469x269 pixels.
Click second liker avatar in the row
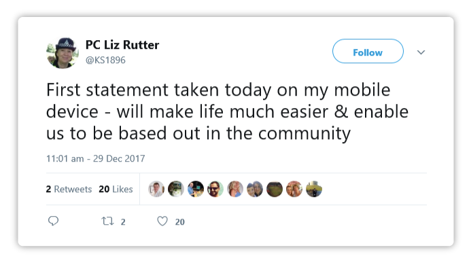176,189
